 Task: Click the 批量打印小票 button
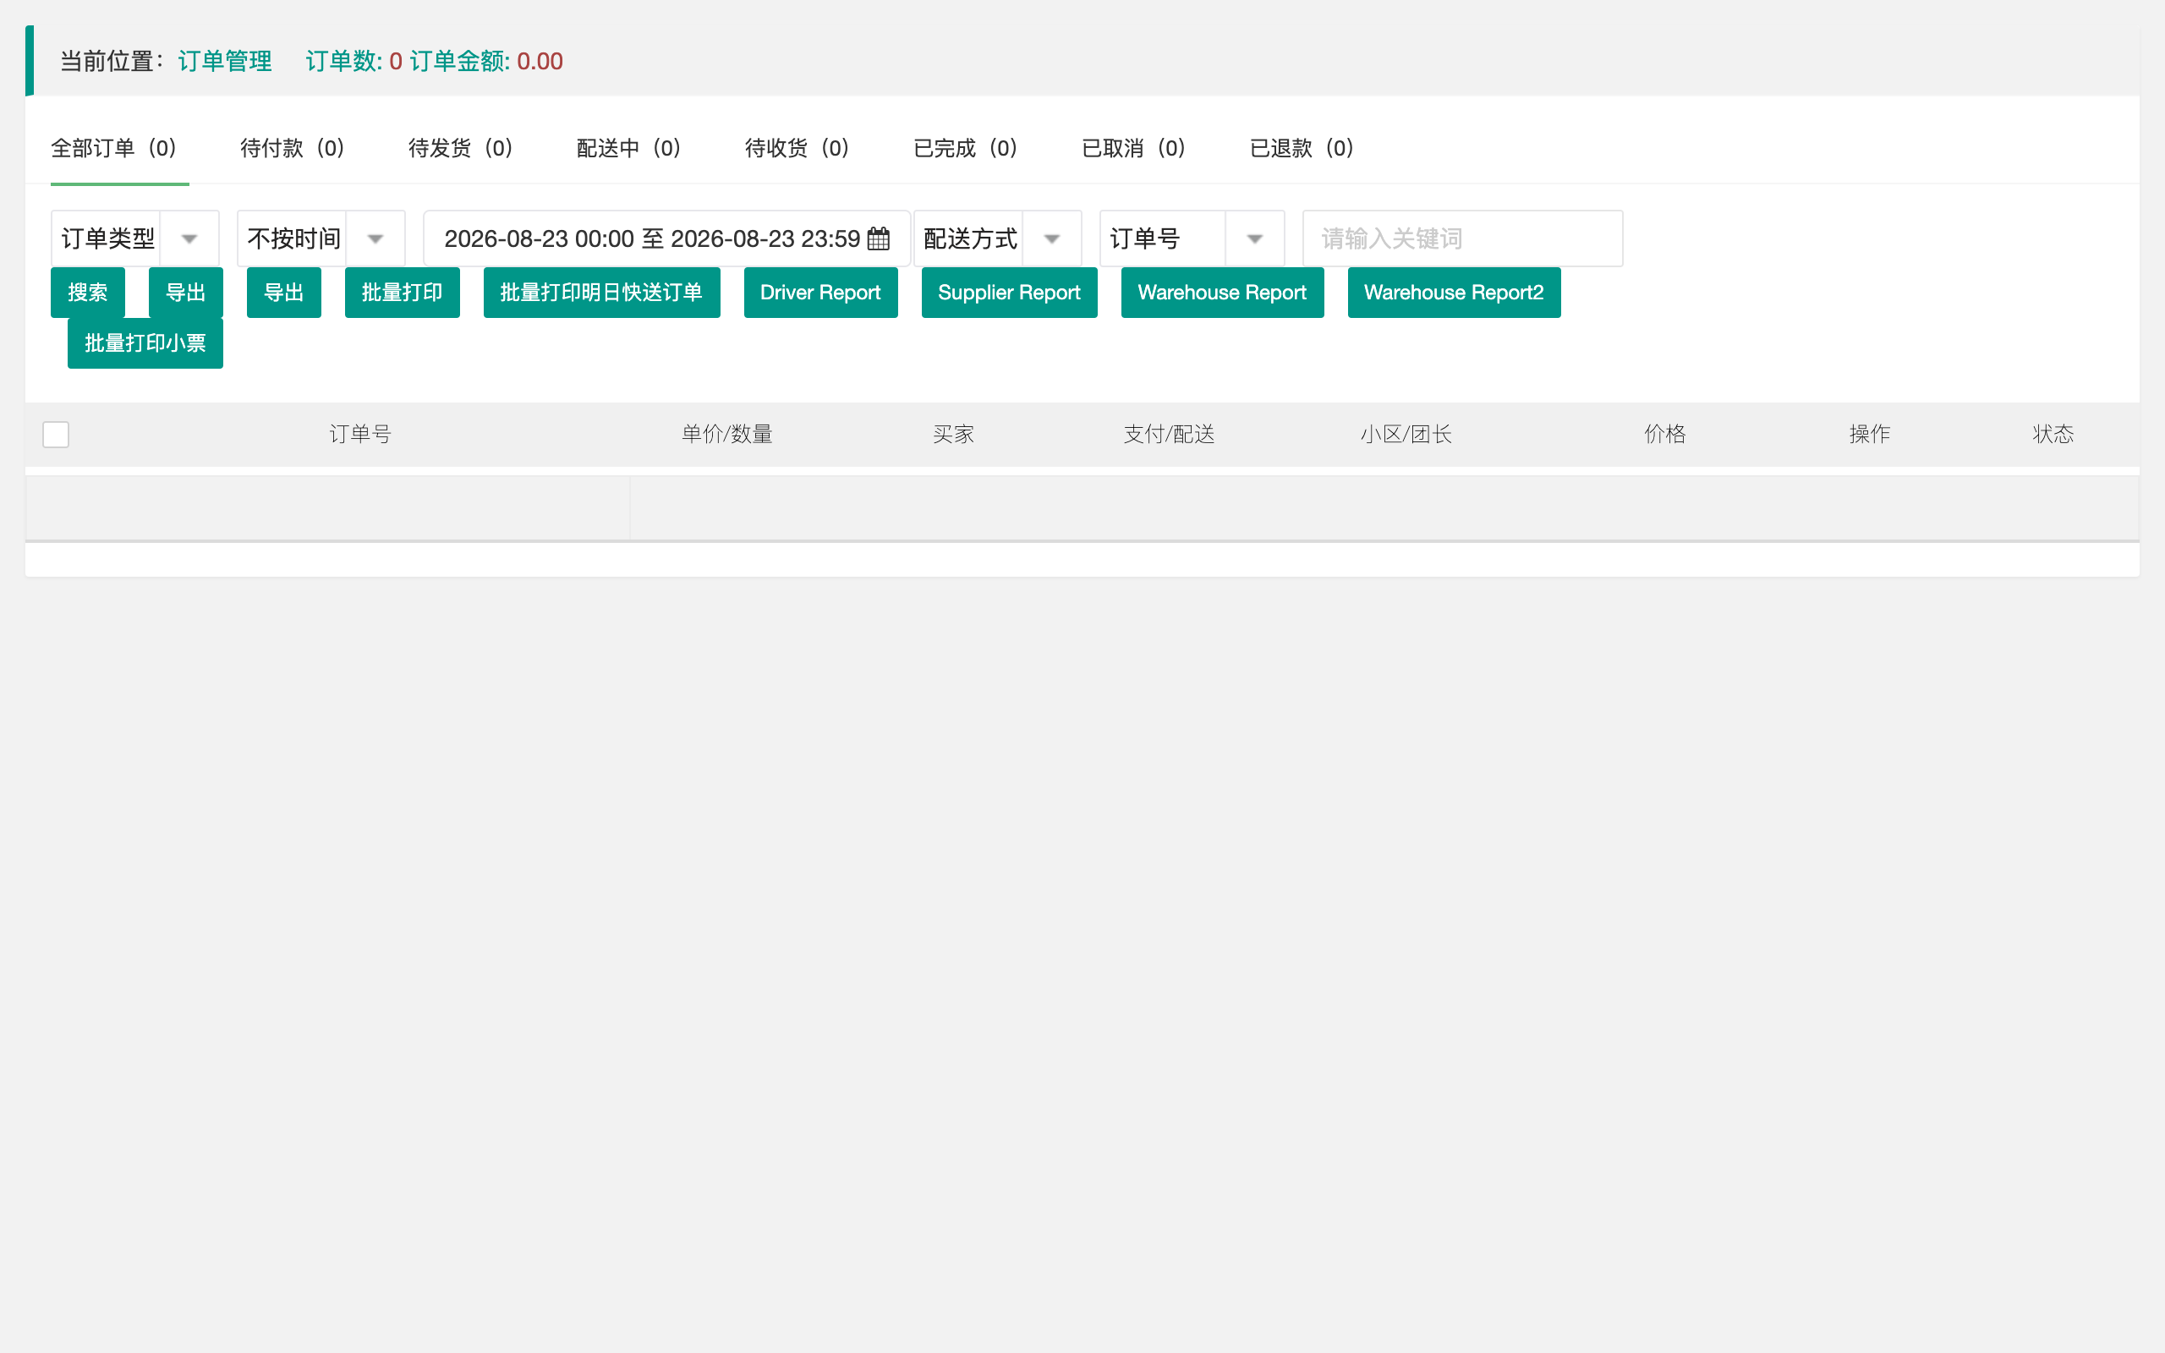click(x=145, y=343)
